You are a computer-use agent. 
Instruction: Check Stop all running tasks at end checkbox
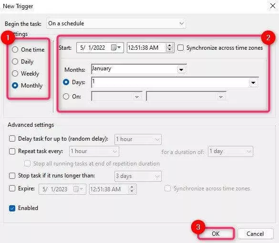click(x=27, y=163)
